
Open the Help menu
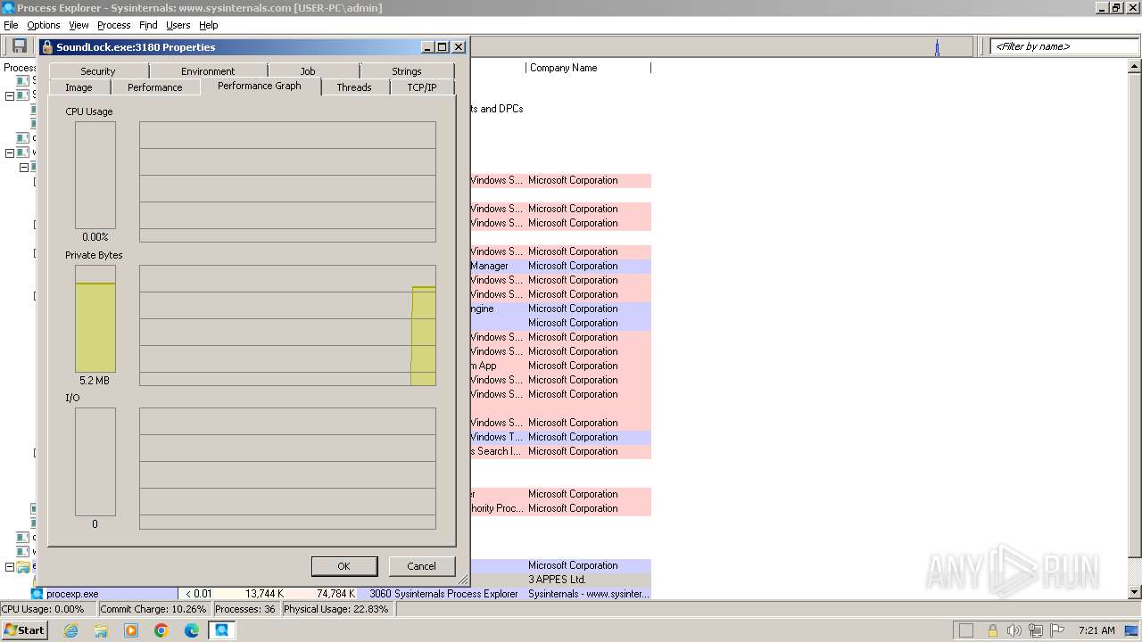(x=208, y=25)
